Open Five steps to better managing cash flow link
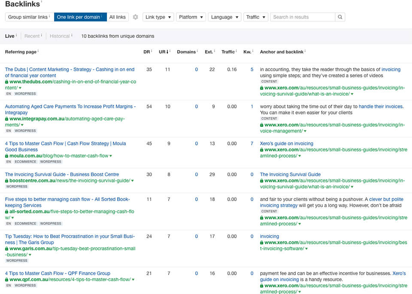The height and width of the screenshot is (294, 412). tap(67, 202)
